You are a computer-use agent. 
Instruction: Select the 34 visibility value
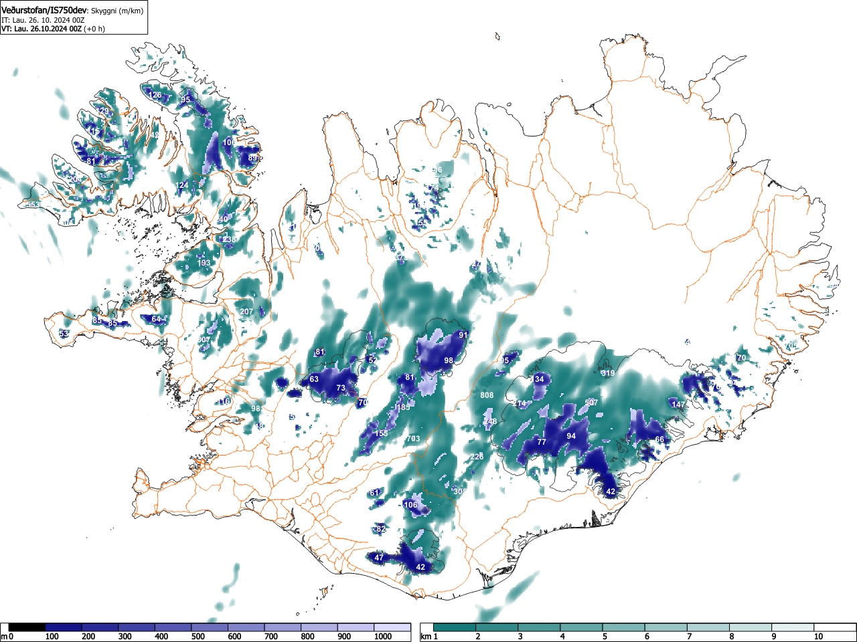point(539,379)
